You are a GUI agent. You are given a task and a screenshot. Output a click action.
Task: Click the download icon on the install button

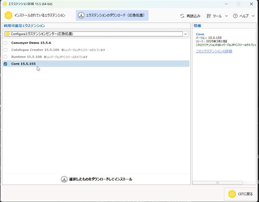64,179
